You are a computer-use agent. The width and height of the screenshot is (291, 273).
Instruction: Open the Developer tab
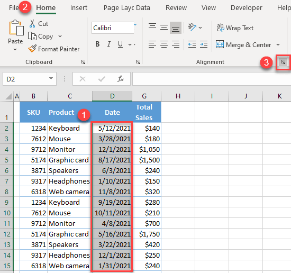click(x=246, y=8)
